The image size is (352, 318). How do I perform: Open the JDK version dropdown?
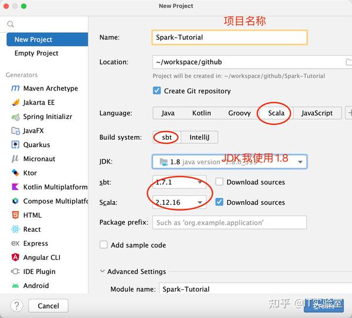tap(229, 162)
